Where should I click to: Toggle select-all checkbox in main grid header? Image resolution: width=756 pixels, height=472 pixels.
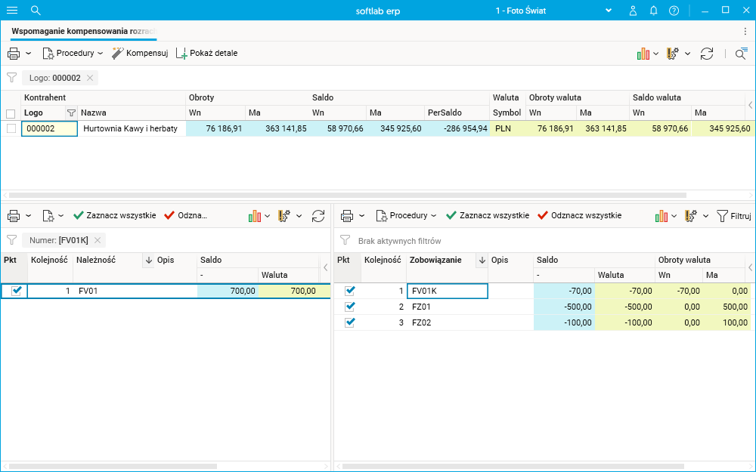[x=11, y=114]
